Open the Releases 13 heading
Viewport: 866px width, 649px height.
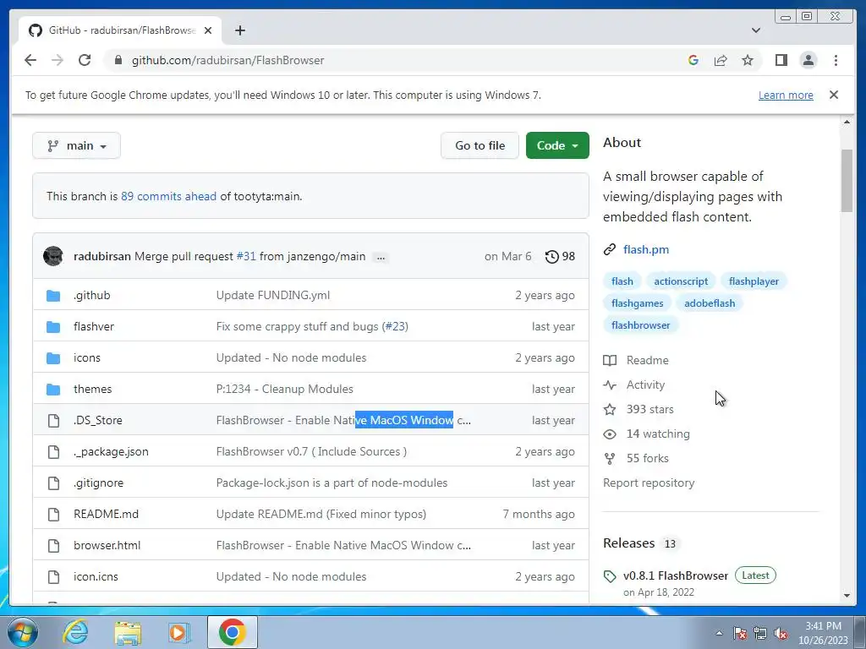tap(639, 543)
